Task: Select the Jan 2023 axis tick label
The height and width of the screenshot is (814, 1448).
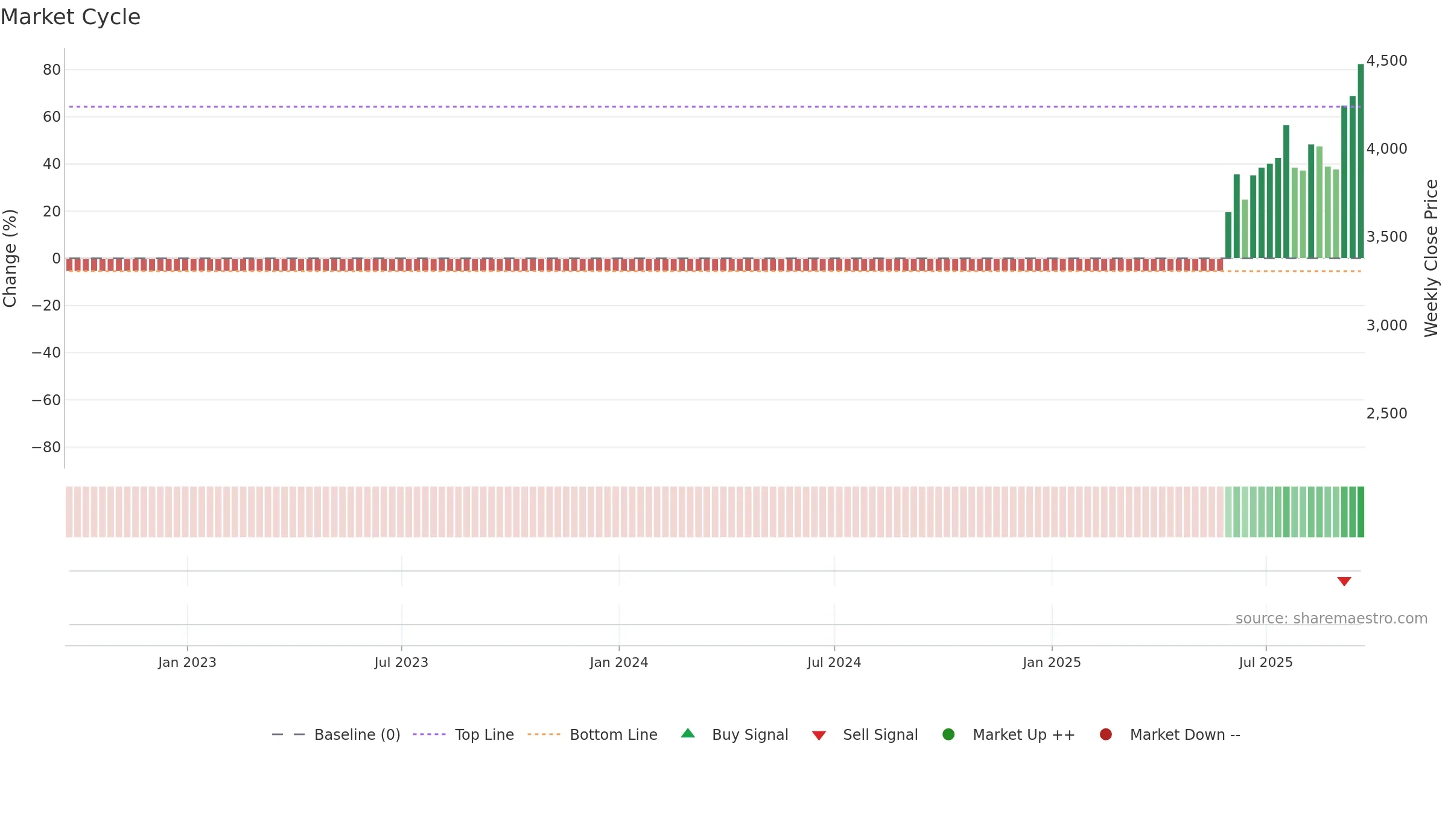Action: (x=187, y=662)
